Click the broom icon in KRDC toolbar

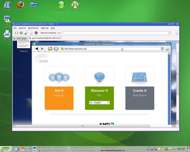pos(26,33)
